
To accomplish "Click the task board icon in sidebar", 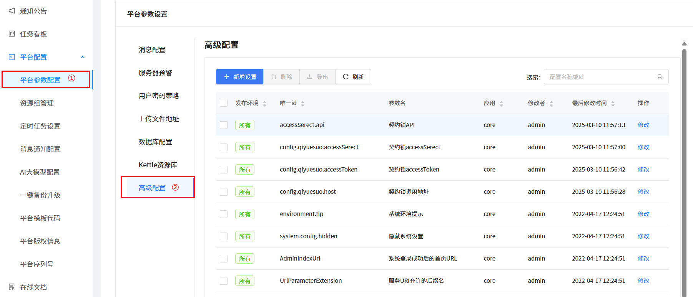I will 12,34.
